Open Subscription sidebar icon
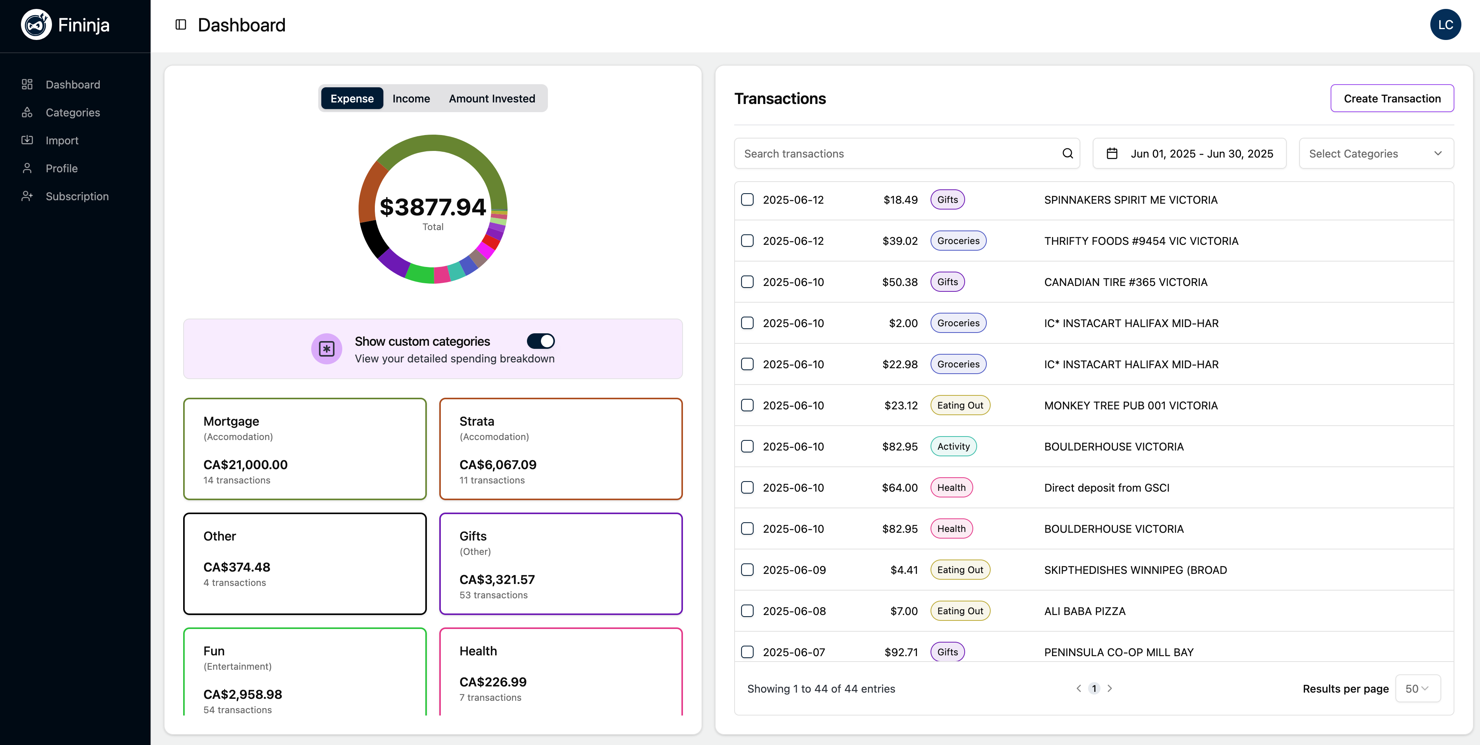Viewport: 1480px width, 745px height. tap(27, 196)
